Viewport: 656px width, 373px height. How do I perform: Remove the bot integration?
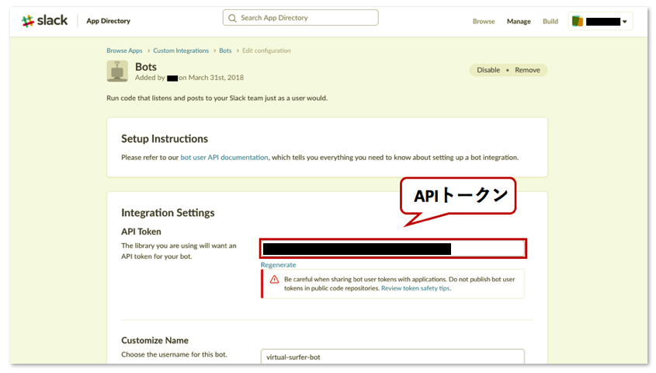point(527,70)
